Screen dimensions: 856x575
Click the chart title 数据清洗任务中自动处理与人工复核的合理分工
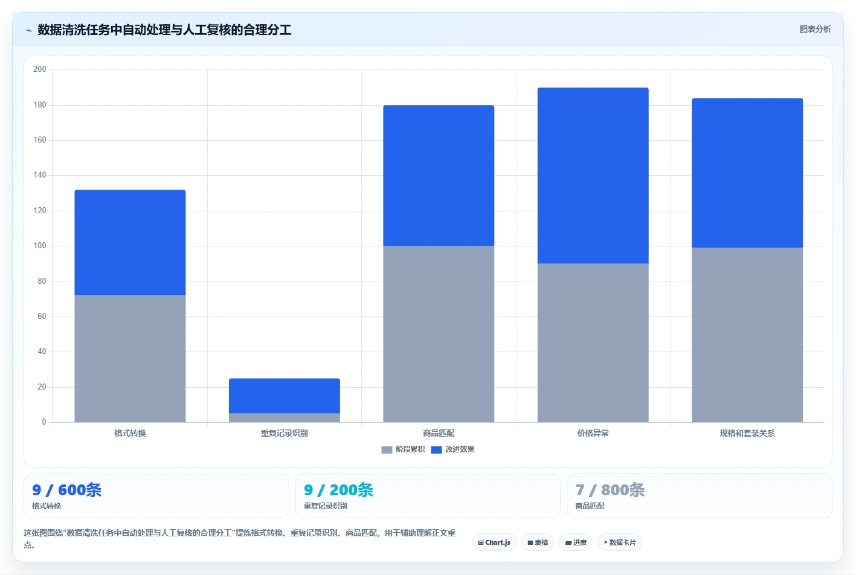point(164,30)
